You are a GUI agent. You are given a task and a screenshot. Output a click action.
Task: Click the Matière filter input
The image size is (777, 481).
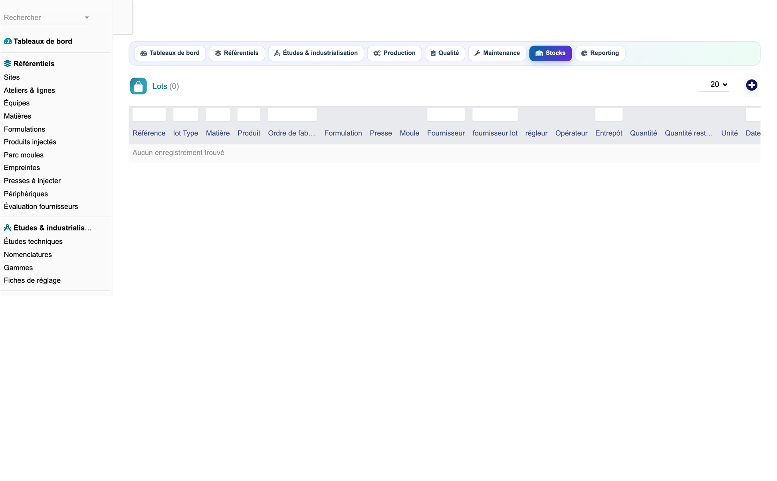point(218,114)
